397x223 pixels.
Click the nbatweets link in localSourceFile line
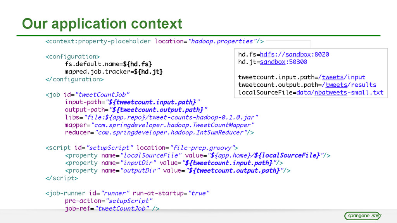tap(331, 93)
